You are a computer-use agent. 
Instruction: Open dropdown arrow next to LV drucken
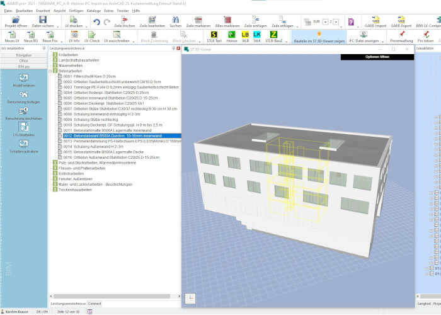click(86, 26)
